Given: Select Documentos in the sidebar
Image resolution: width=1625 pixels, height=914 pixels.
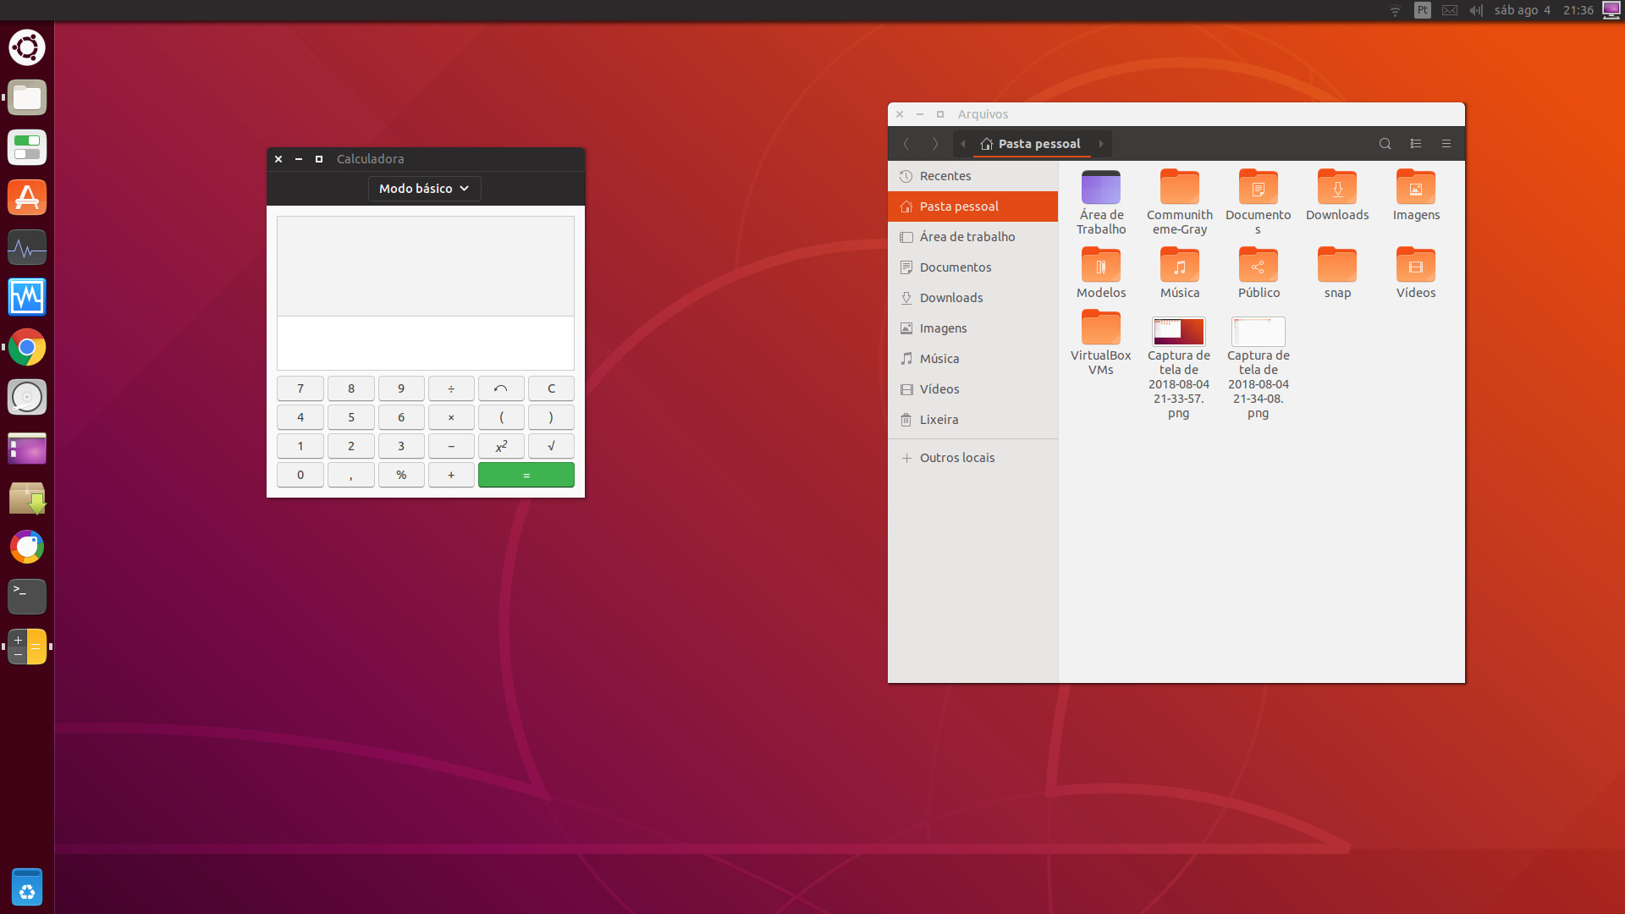Looking at the screenshot, I should [955, 267].
